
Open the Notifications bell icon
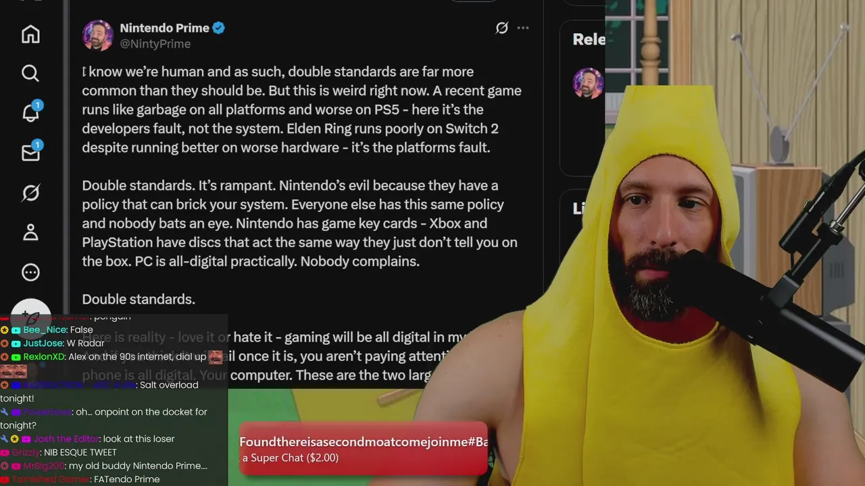coord(31,112)
